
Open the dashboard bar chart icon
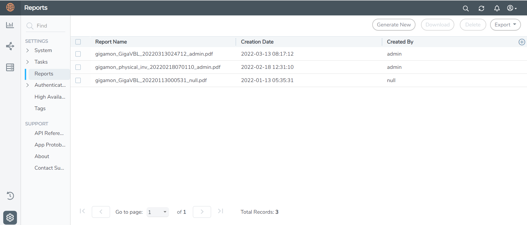point(10,25)
